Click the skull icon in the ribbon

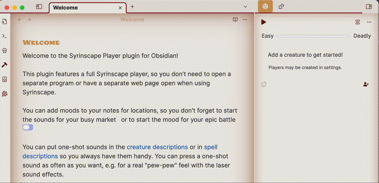click(4, 51)
